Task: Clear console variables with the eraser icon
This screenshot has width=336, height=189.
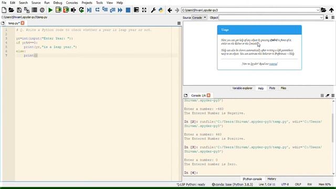Action: pos(328,96)
